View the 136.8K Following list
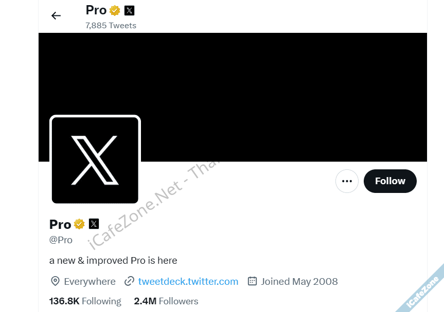This screenshot has height=312, width=444. coord(85,301)
